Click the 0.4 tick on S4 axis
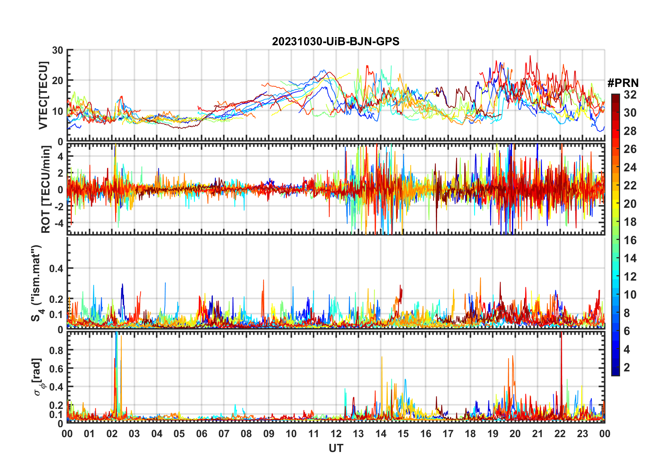The width and height of the screenshot is (672, 470). (x=56, y=269)
